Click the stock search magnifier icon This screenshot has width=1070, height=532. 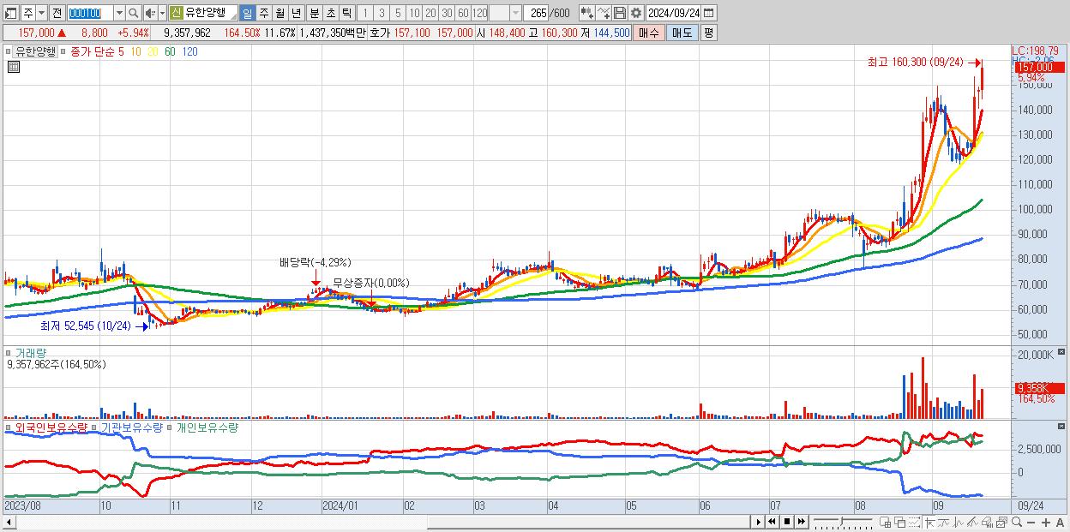[134, 13]
